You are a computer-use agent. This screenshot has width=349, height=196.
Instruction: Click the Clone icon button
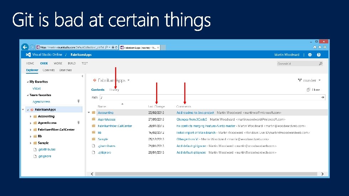(x=308, y=90)
